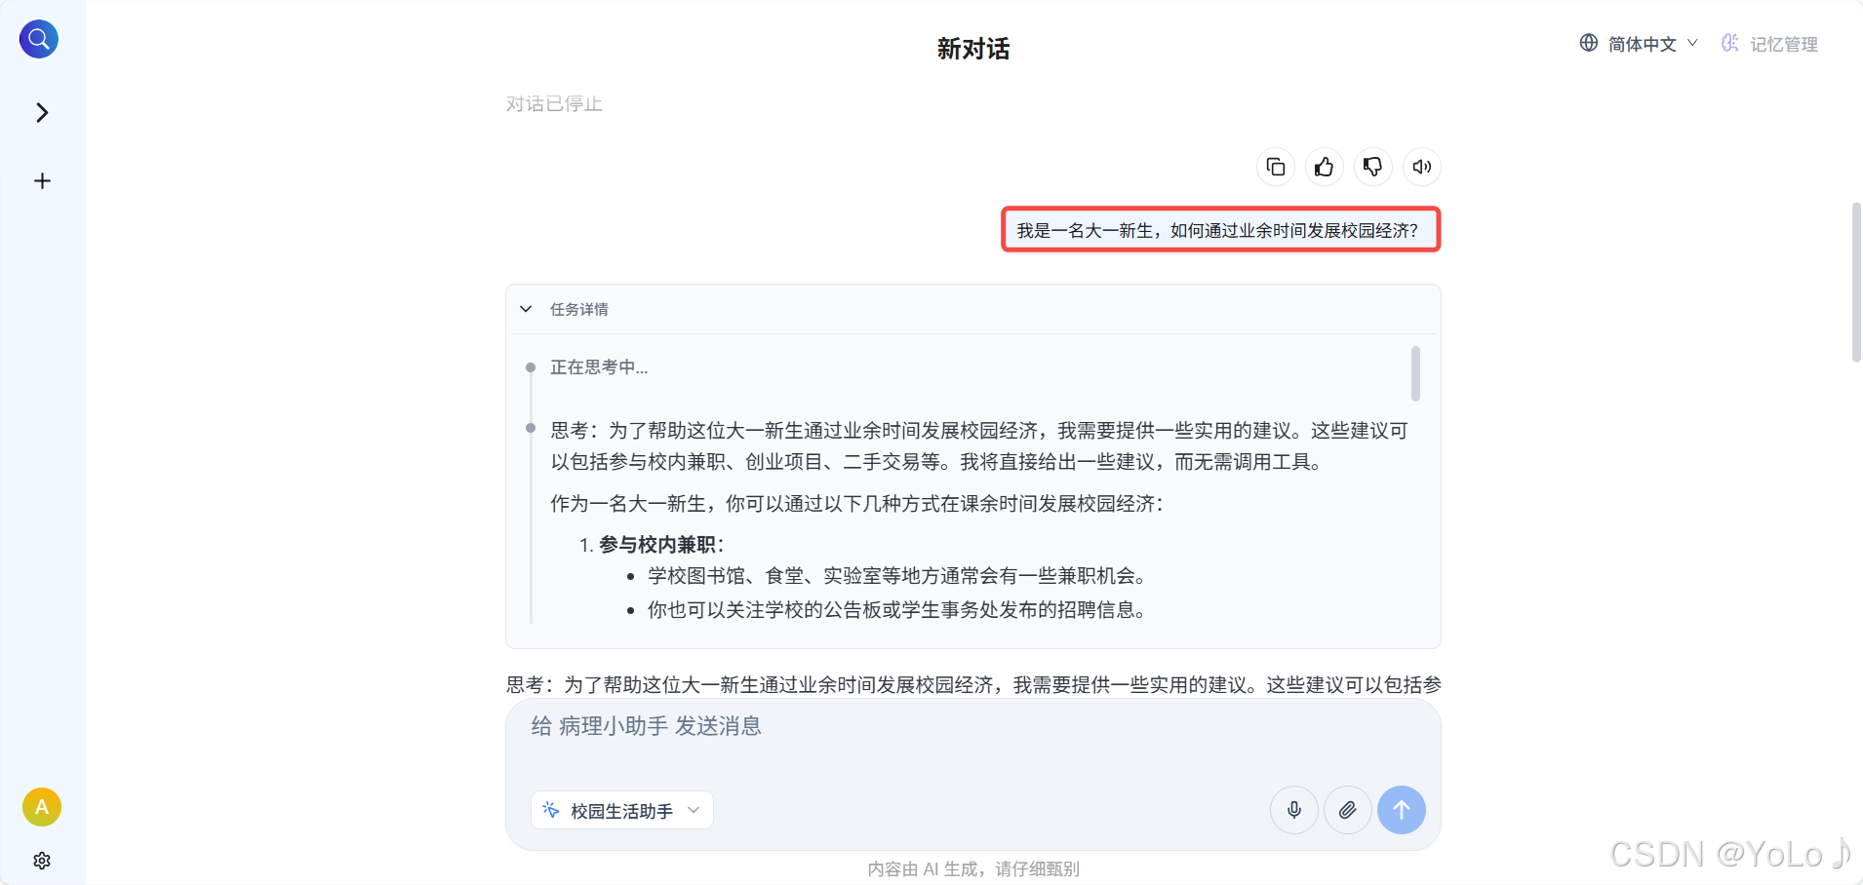The height and width of the screenshot is (885, 1863).
Task: Click the microphone voice input button
Action: click(x=1294, y=810)
